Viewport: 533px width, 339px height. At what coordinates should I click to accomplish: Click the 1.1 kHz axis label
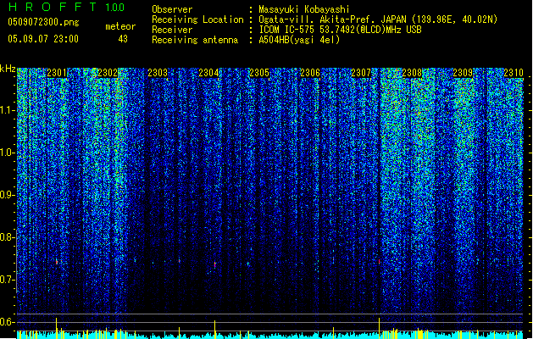[8, 110]
